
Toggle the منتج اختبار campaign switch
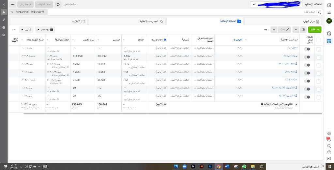307,73
